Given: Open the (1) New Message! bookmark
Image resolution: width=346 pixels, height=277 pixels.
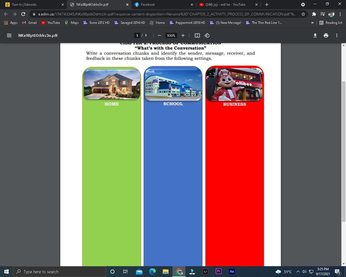Looking at the screenshot, I should pyautogui.click(x=225, y=23).
